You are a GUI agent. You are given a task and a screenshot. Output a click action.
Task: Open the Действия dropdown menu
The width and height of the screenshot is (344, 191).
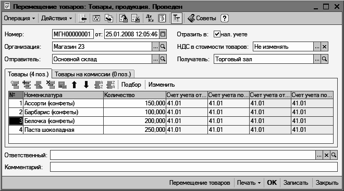point(57,18)
